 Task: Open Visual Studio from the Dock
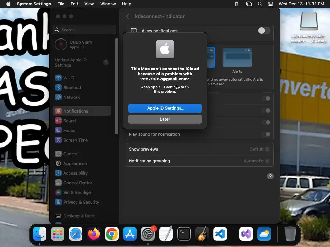click(246, 234)
